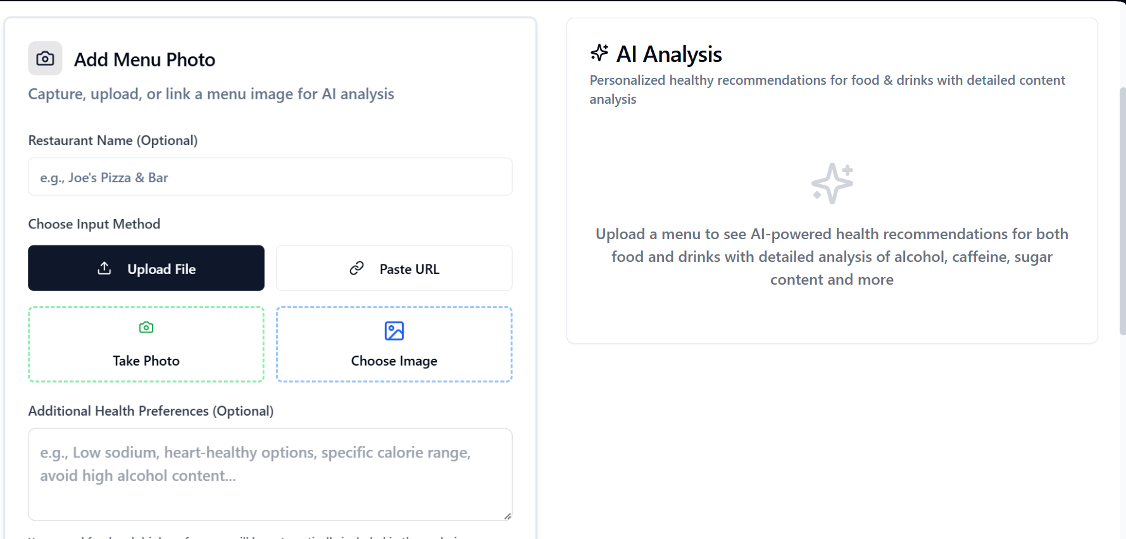This screenshot has height=539, width=1126.
Task: Select the upload arrow icon on Upload File
Action: coord(103,268)
